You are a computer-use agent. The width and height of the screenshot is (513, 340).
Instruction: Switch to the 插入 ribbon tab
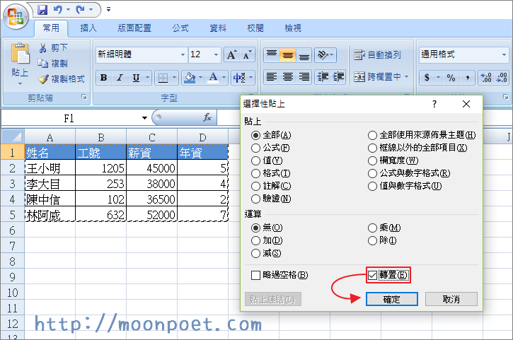[x=88, y=28]
